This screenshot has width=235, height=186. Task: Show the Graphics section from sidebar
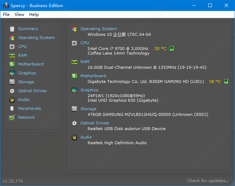(x=27, y=73)
